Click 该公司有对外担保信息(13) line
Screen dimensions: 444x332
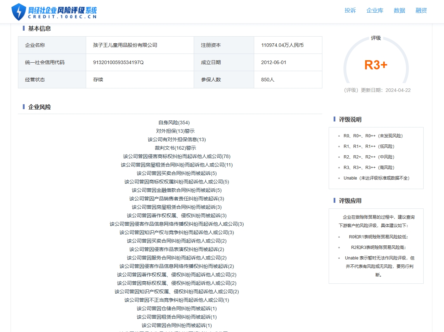coord(177,139)
